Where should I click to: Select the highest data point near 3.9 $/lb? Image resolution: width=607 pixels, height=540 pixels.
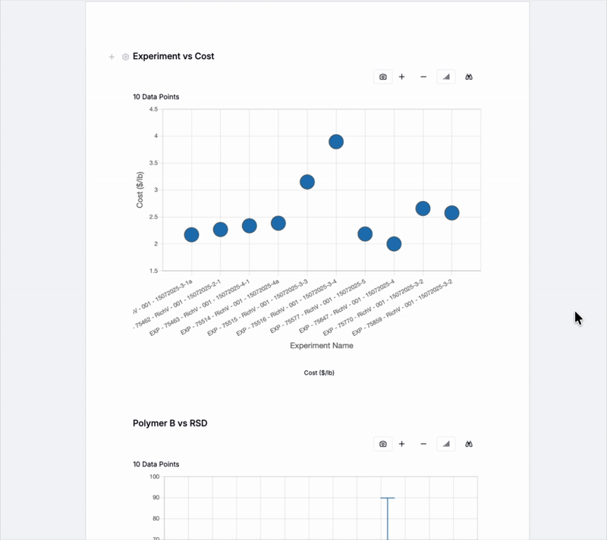click(336, 142)
